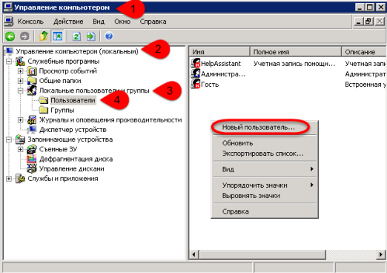Click the HelpAssistant user account icon
Screen dimensions: 387x273
tap(196, 63)
